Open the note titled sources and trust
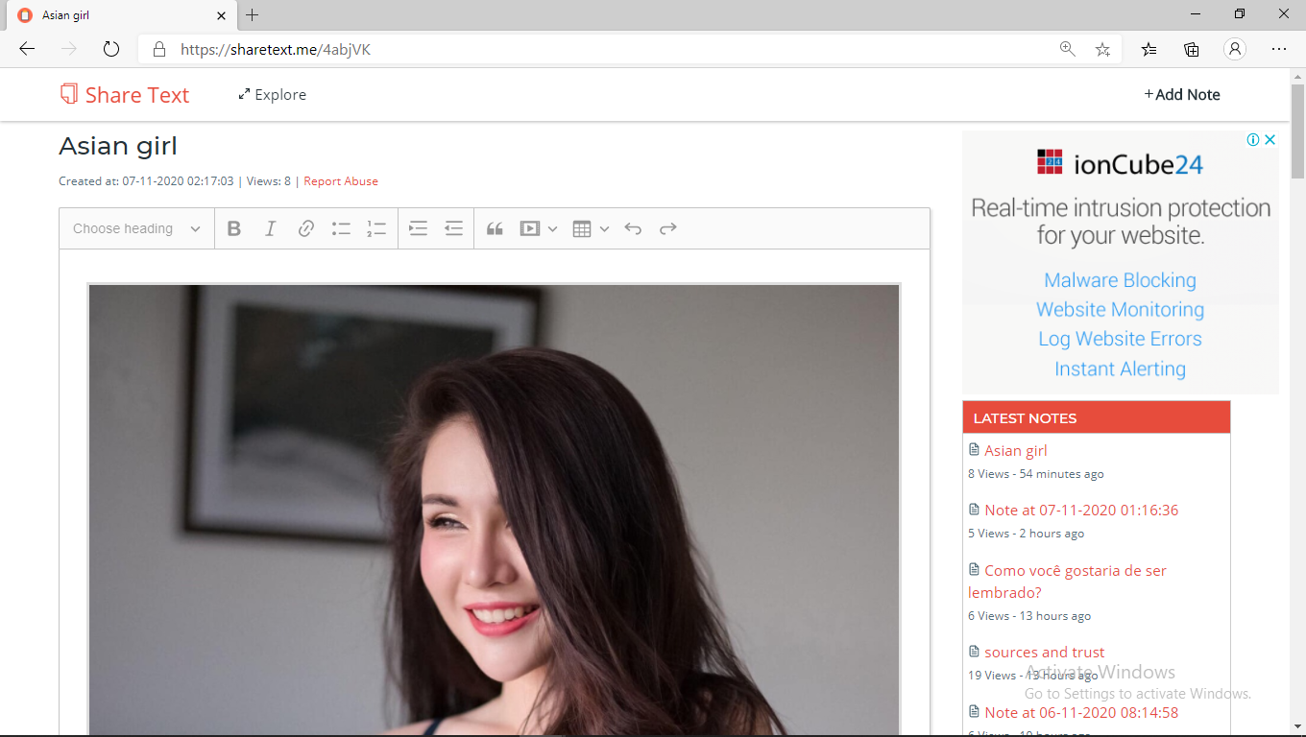 click(x=1044, y=652)
